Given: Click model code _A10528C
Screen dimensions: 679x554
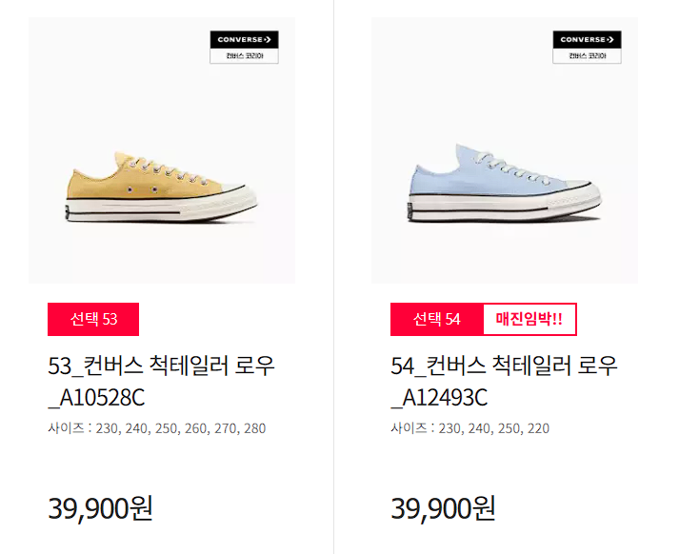Looking at the screenshot, I should (96, 398).
